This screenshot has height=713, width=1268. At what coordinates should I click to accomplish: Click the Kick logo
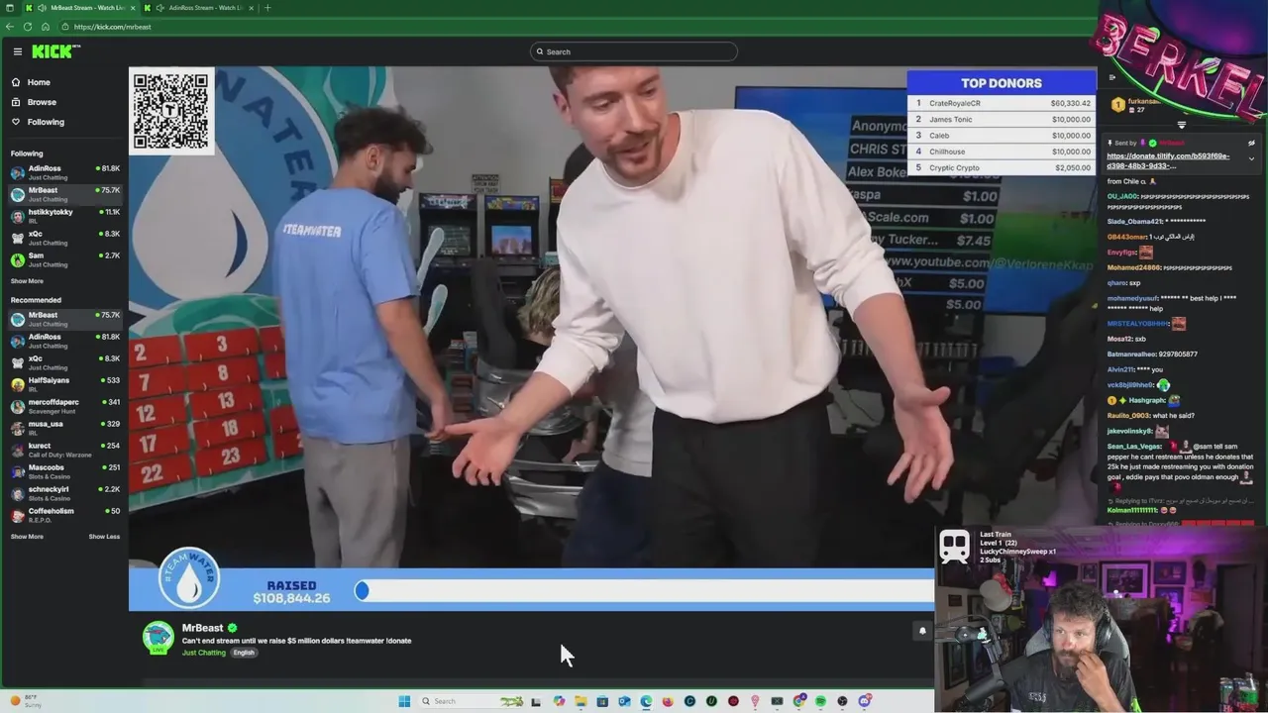55,51
